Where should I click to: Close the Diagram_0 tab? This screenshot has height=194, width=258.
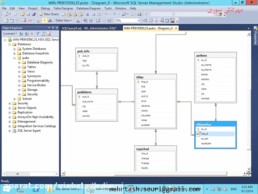pyautogui.click(x=176, y=28)
